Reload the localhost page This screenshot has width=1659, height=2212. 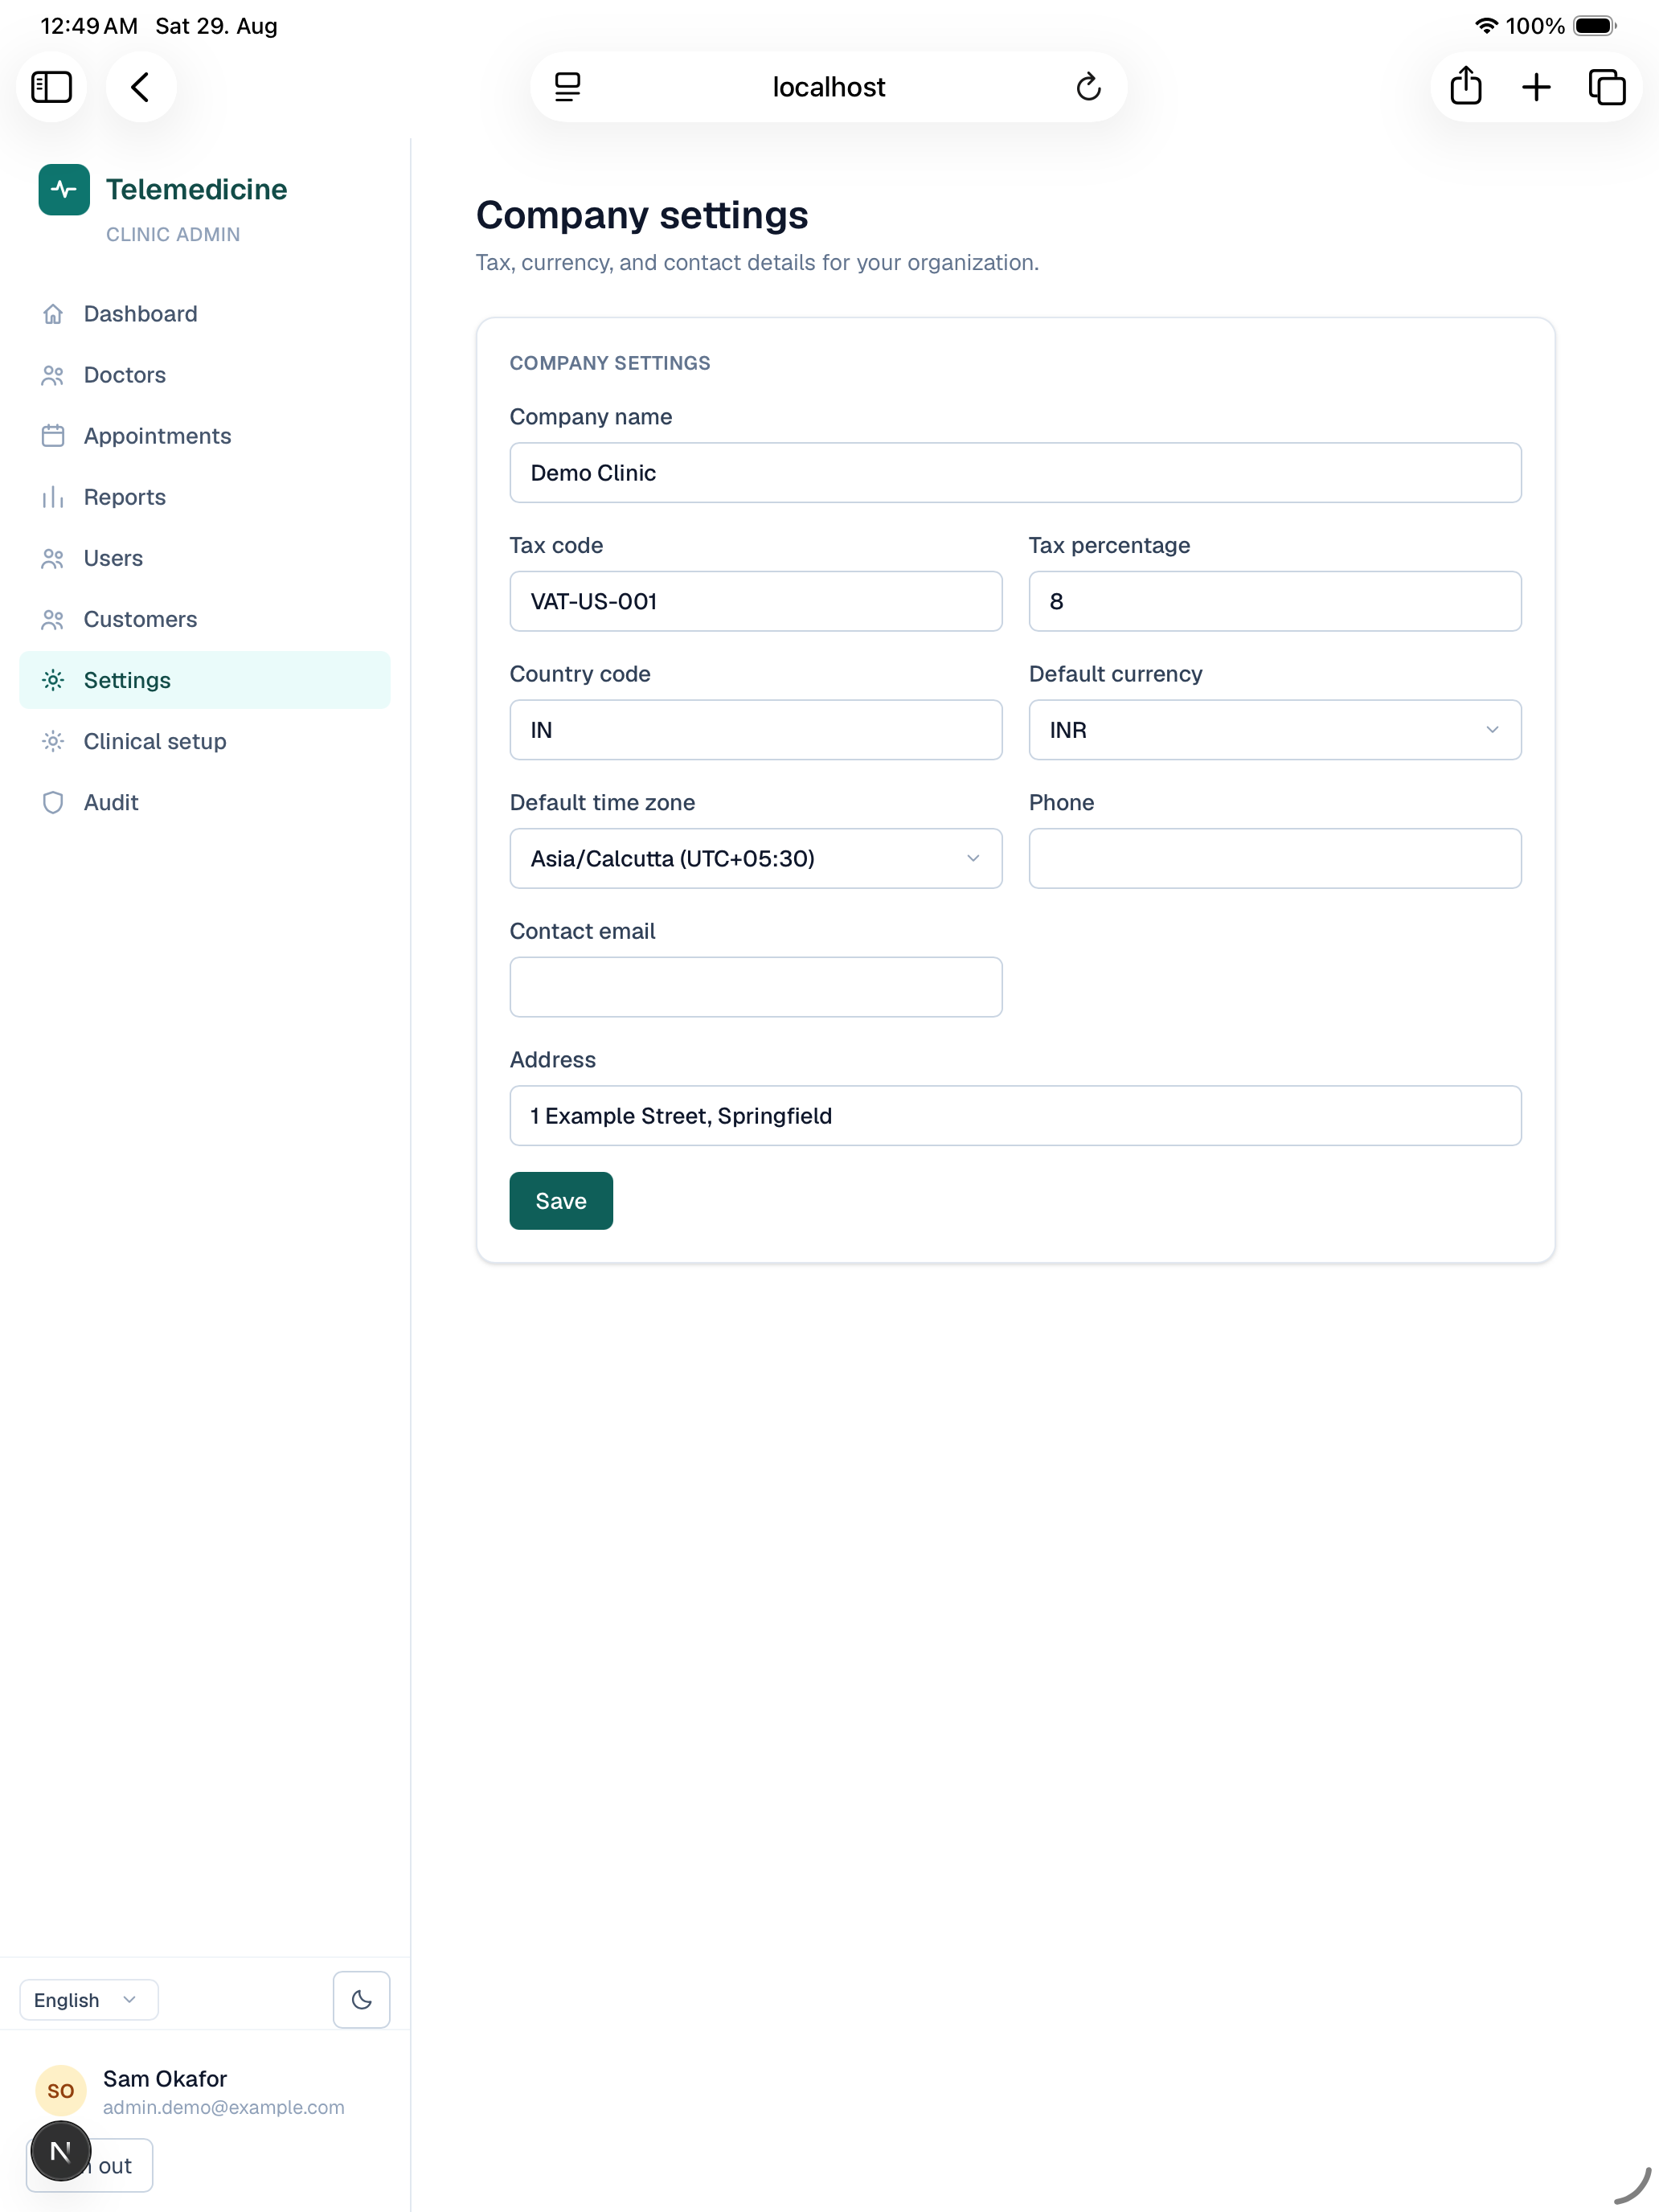coord(1088,87)
